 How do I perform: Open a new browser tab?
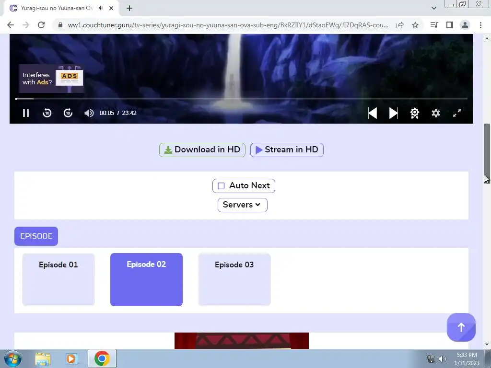pos(129,8)
